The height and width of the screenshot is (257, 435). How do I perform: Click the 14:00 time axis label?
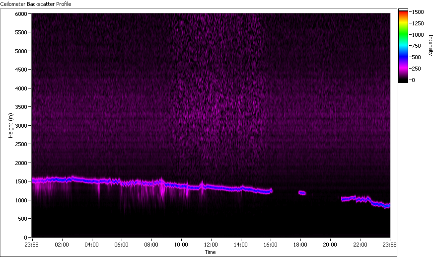240,245
